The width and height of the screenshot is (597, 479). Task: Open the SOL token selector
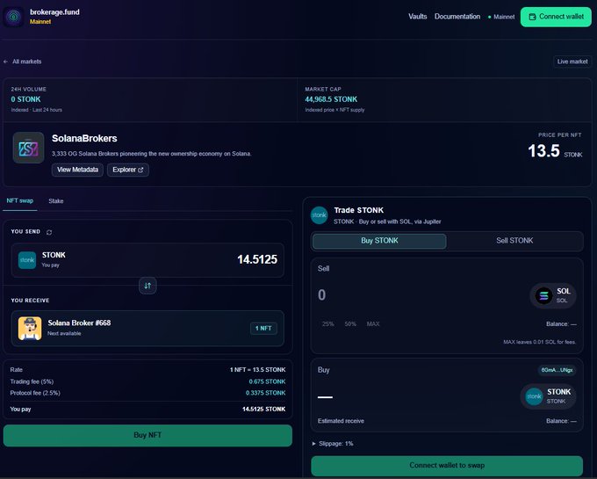click(553, 295)
